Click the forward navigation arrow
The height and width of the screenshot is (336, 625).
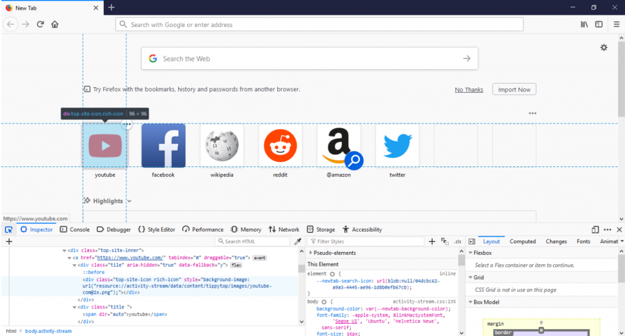[26, 24]
